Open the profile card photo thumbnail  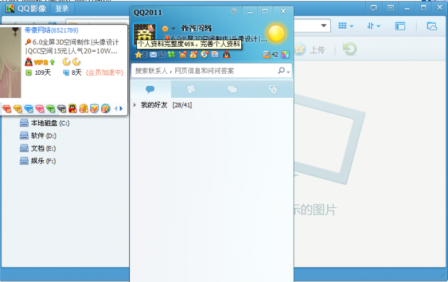[x=10, y=63]
